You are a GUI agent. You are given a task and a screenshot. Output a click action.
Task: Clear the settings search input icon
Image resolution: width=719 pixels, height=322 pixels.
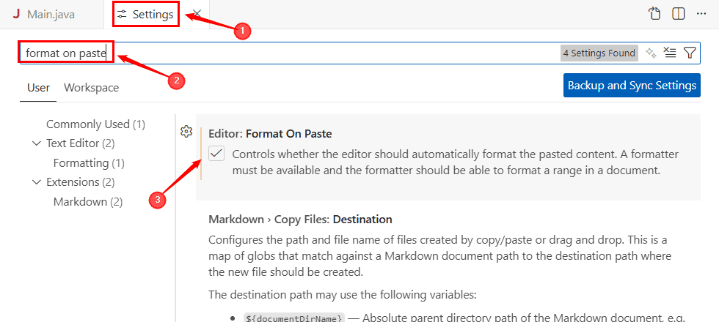[669, 53]
